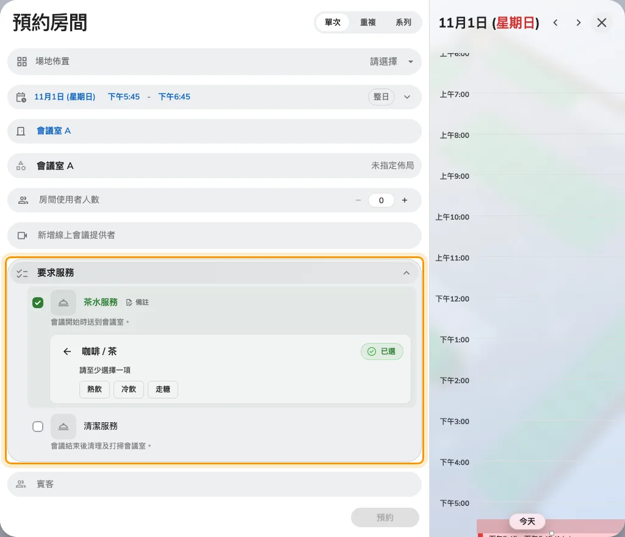Toggle the 整日 all-day option
The width and height of the screenshot is (625, 537).
tap(381, 97)
